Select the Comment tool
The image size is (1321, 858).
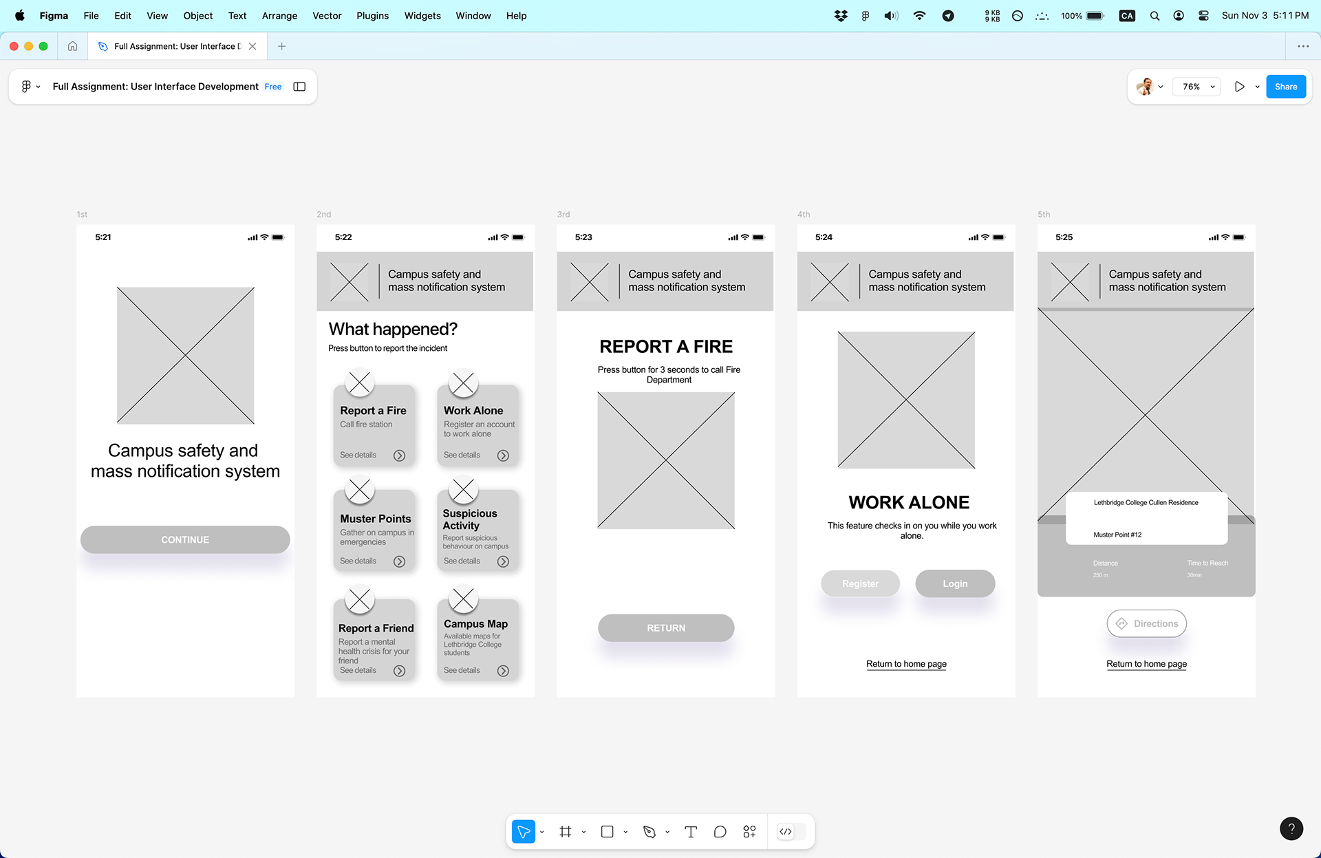720,832
